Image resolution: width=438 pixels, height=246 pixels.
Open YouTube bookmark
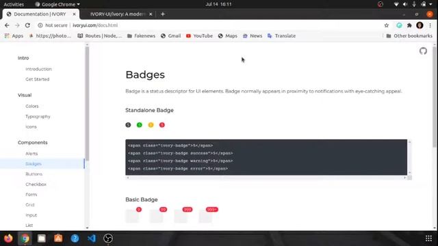[x=199, y=36]
